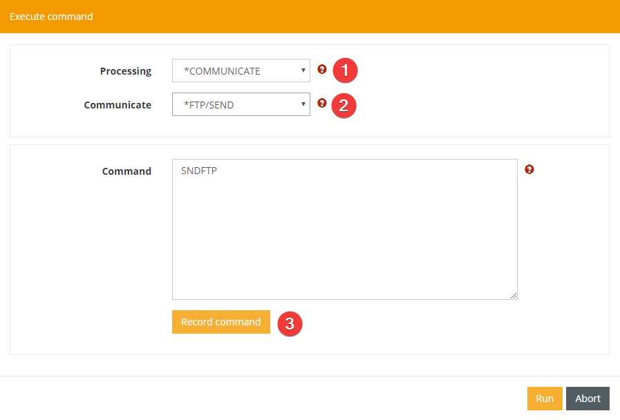Click the Command field label
Viewport: 620px width, 420px height.
[126, 171]
